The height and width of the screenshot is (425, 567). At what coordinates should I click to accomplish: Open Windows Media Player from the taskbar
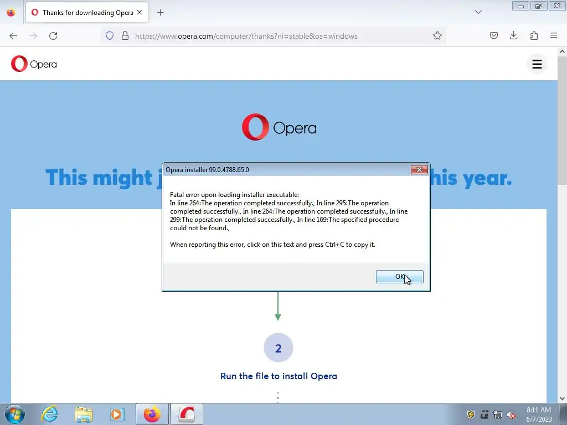coord(117,414)
